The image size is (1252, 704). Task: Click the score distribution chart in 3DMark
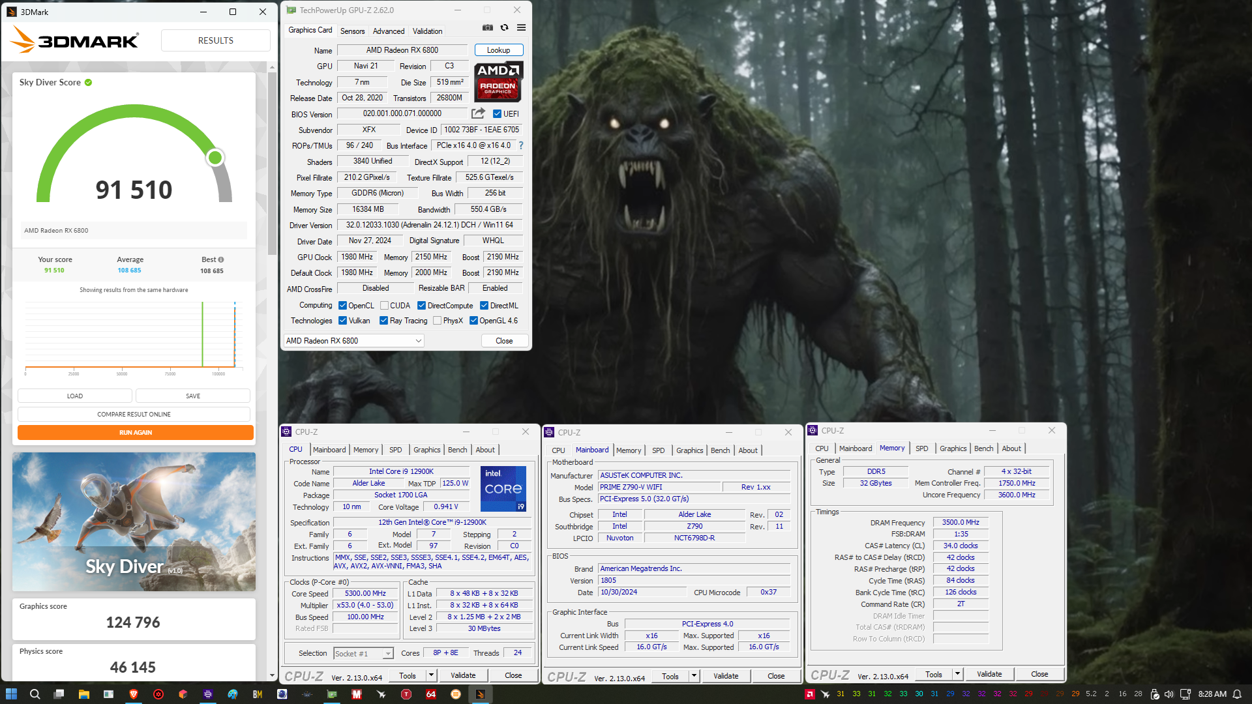tap(134, 337)
